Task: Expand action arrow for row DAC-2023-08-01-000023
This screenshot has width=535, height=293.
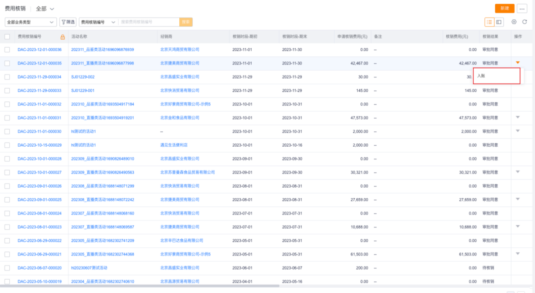Action: click(518, 226)
